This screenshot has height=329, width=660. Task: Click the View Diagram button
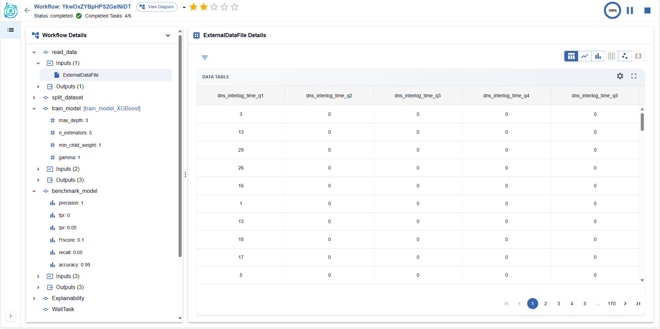pyautogui.click(x=157, y=7)
